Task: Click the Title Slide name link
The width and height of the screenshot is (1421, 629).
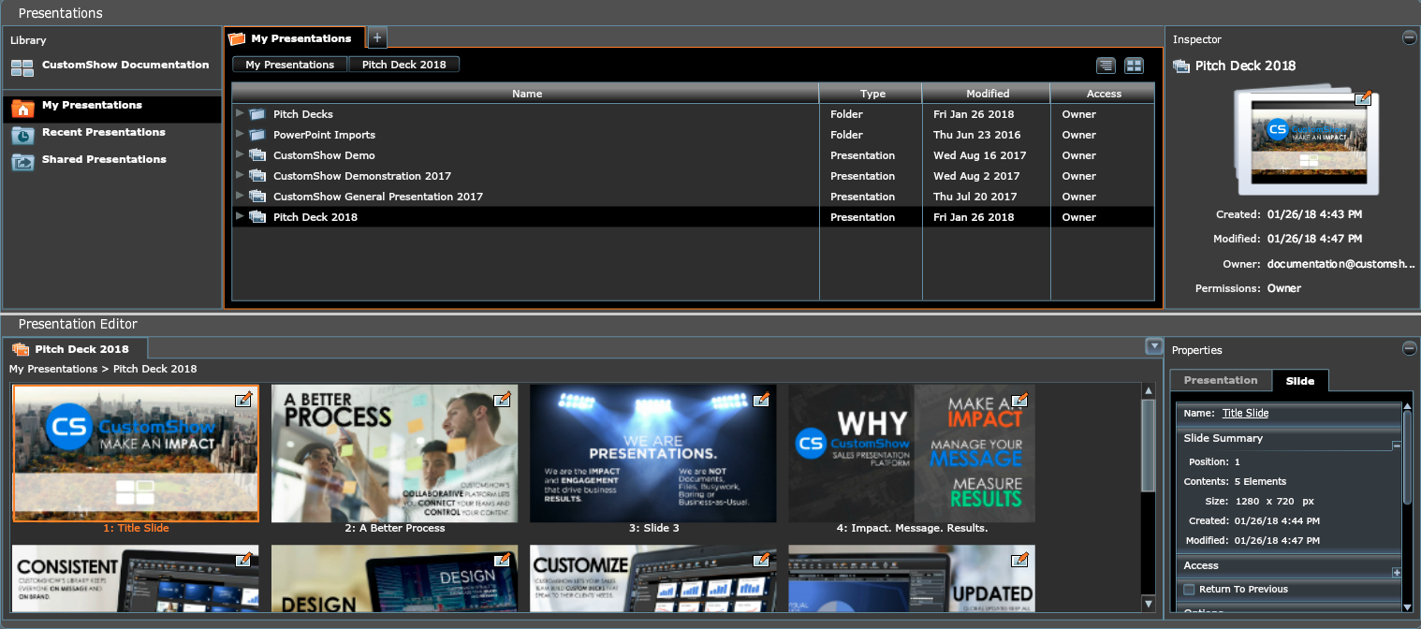Action: pyautogui.click(x=1245, y=413)
